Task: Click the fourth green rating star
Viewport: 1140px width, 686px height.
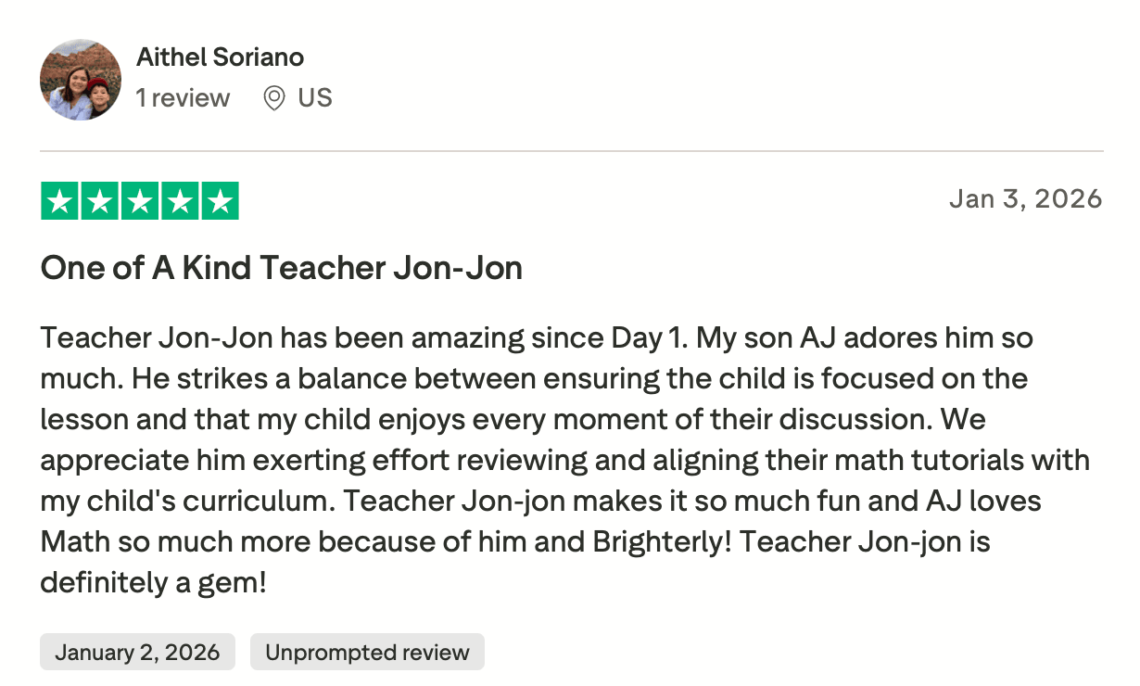Action: point(180,201)
